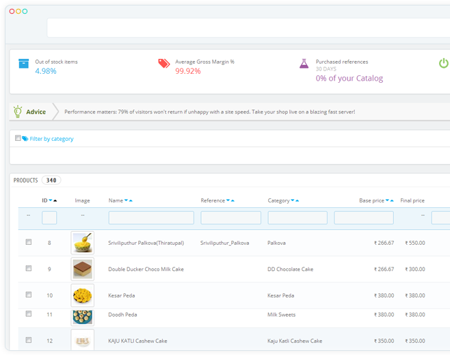Click the green power icon
This screenshot has height=355, width=450.
pyautogui.click(x=443, y=63)
